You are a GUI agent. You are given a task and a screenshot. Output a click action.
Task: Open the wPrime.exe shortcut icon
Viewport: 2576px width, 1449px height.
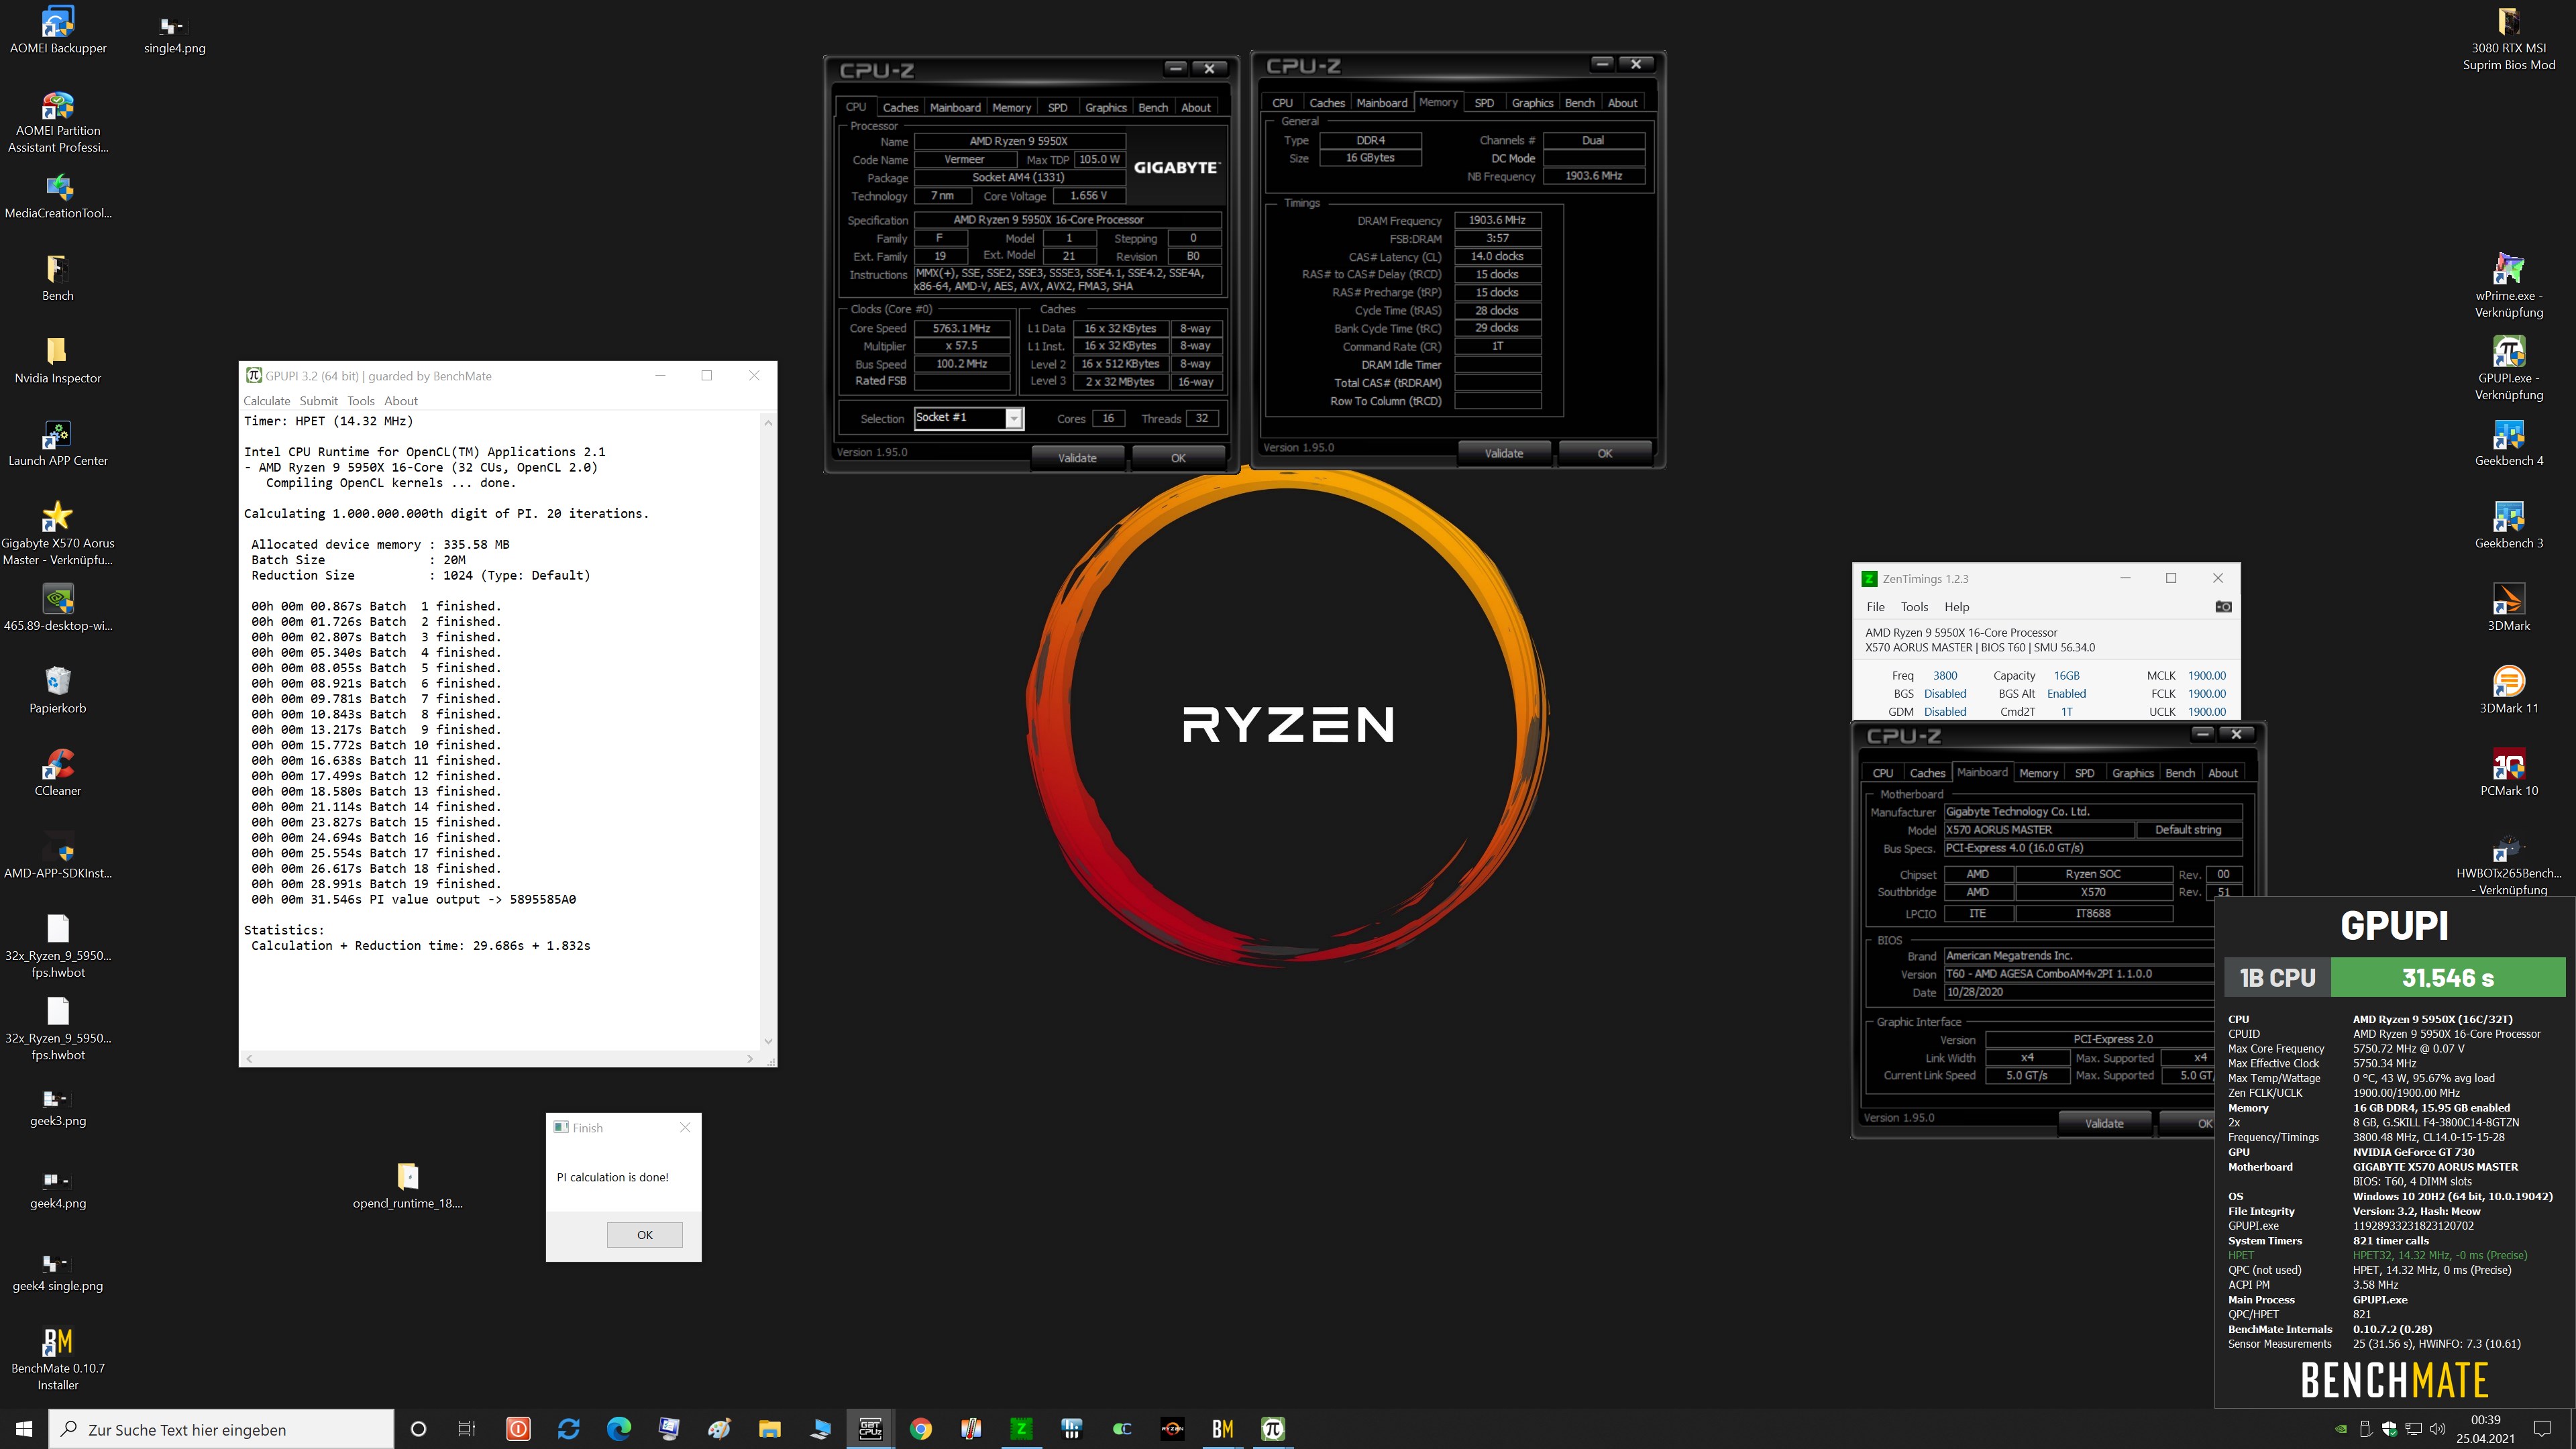[2508, 286]
